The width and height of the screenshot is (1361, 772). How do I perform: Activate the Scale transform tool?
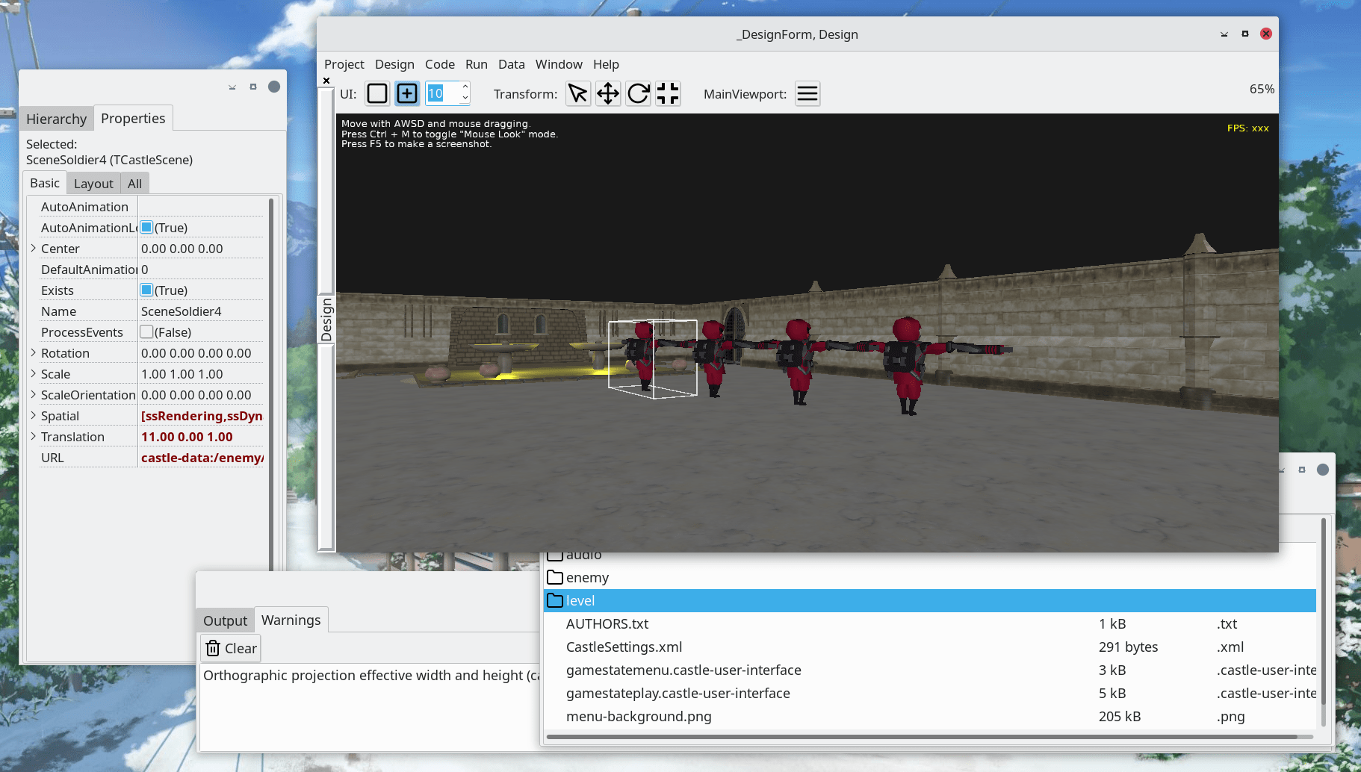(x=667, y=93)
